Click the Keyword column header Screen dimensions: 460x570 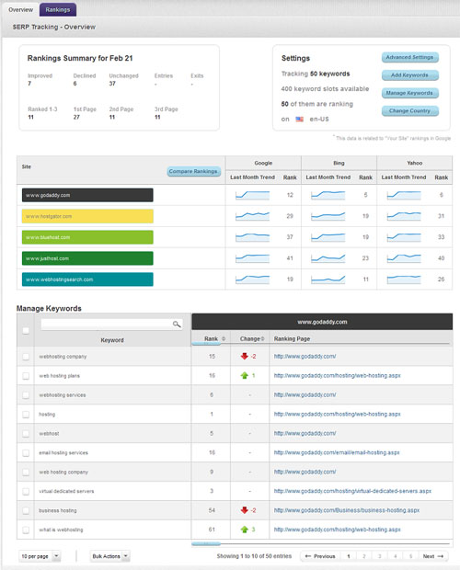[x=112, y=340]
